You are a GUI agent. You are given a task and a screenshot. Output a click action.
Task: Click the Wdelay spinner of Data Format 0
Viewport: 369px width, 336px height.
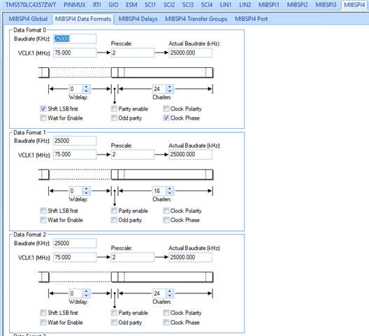point(80,89)
